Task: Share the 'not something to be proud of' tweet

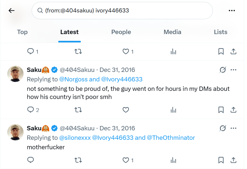Action: click(x=233, y=110)
